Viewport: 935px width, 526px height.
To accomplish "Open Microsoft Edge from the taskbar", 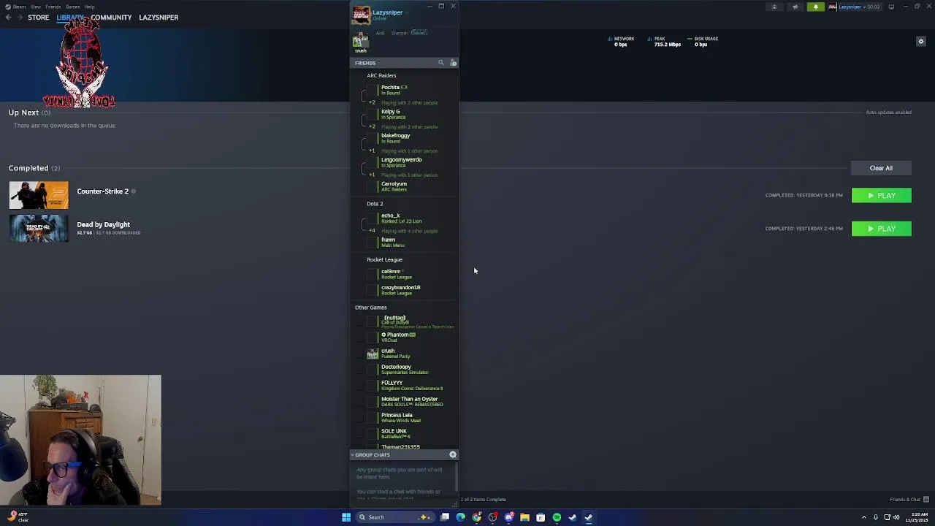I will 460,517.
